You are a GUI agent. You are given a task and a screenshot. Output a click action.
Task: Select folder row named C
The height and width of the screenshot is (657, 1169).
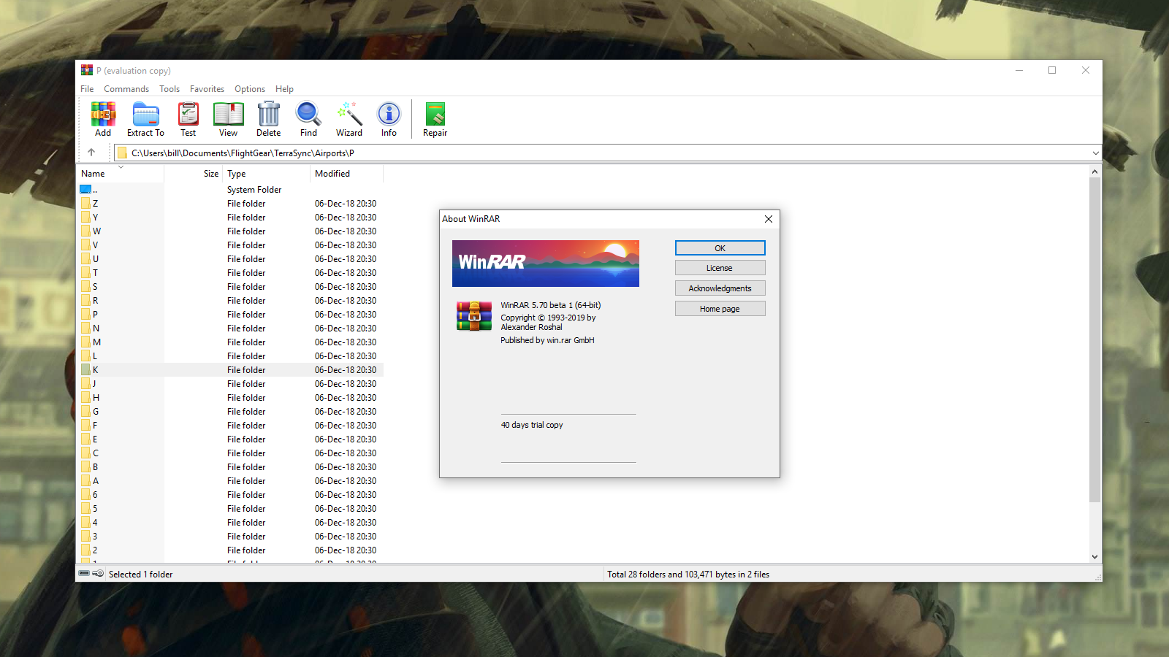230,453
